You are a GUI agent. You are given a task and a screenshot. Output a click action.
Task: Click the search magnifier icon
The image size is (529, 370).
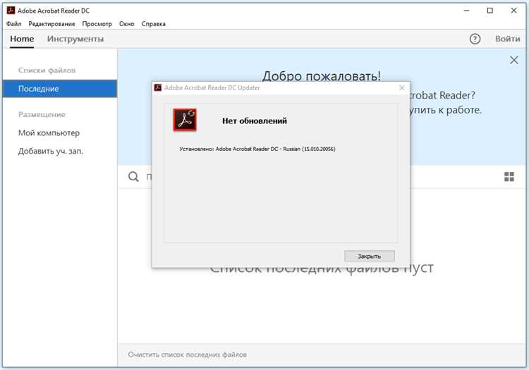(x=133, y=177)
